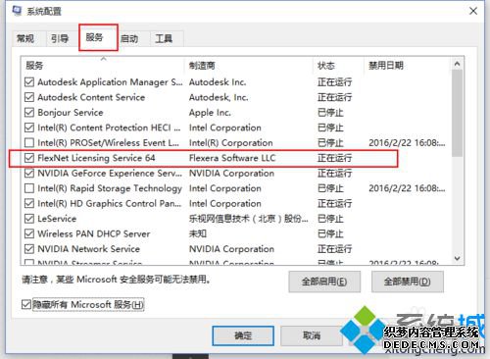Toggle Intel(R) Content Protection HECI checkbox
Image resolution: width=490 pixels, height=359 pixels.
coord(29,128)
